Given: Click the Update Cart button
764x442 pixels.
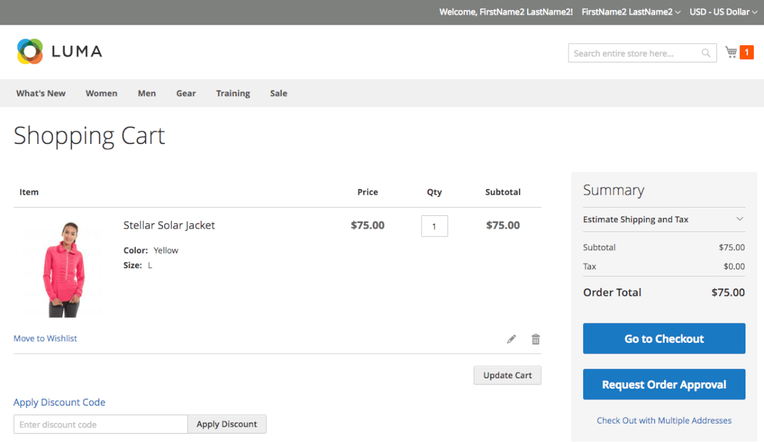Looking at the screenshot, I should pos(507,375).
